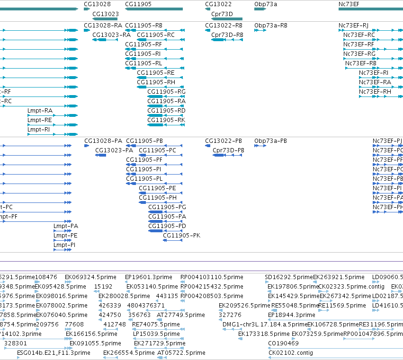Select the CG13023 gene label

[x=106, y=14]
